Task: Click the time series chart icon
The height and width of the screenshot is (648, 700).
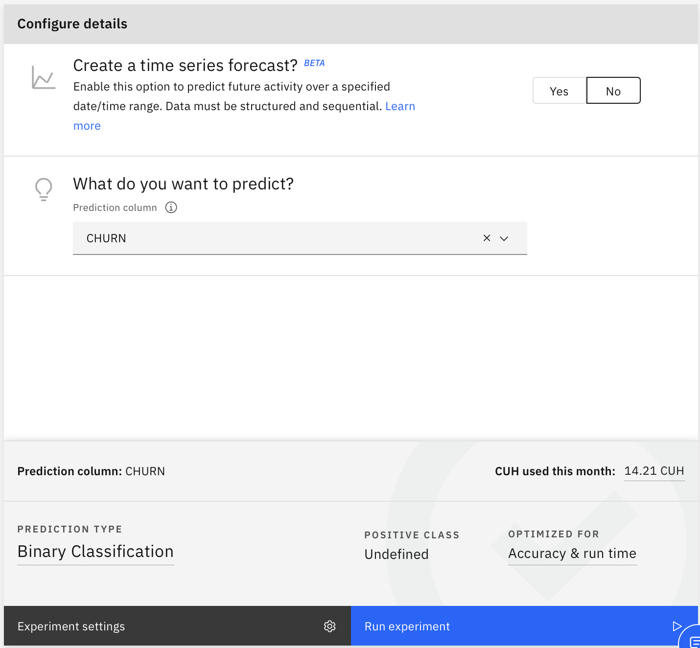Action: (44, 78)
